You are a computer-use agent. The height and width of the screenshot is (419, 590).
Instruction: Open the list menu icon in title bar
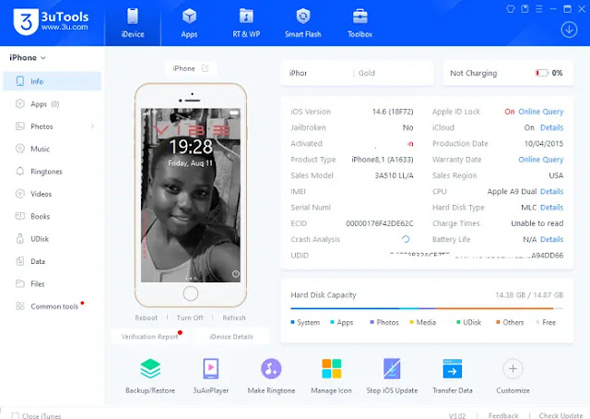[x=538, y=8]
